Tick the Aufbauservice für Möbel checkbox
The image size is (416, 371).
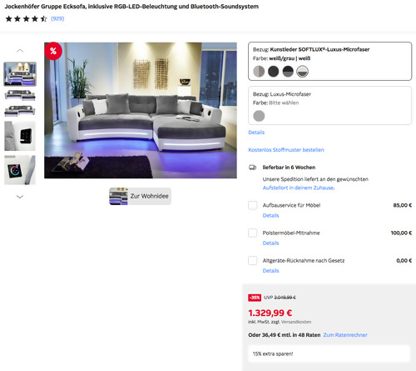[252, 205]
